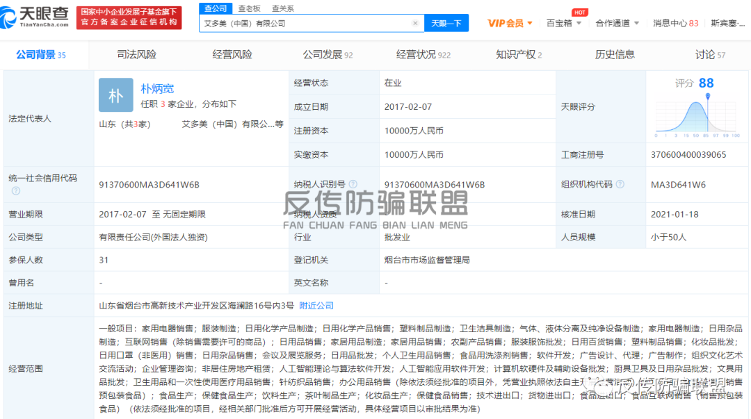This screenshot has width=751, height=419.
Task: Clear the search box with the × icon
Action: [415, 23]
